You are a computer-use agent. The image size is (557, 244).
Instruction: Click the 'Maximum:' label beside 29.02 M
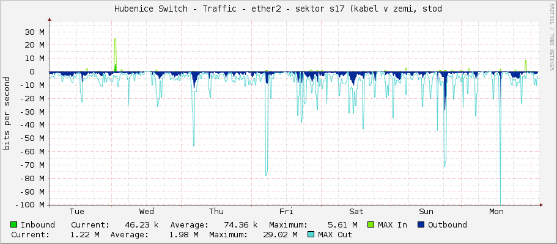(229, 234)
